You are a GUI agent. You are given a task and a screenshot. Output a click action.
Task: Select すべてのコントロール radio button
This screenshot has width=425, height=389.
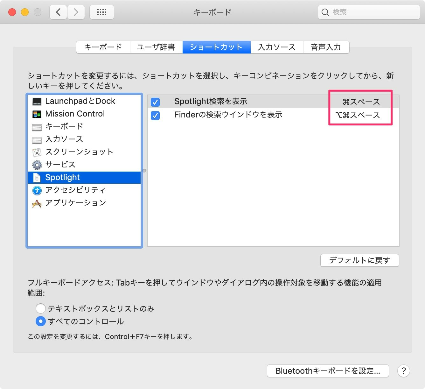pos(40,321)
